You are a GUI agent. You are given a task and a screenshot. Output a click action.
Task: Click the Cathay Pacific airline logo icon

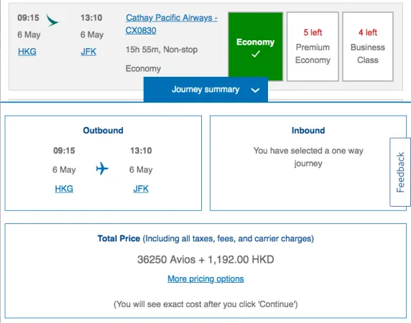(52, 20)
